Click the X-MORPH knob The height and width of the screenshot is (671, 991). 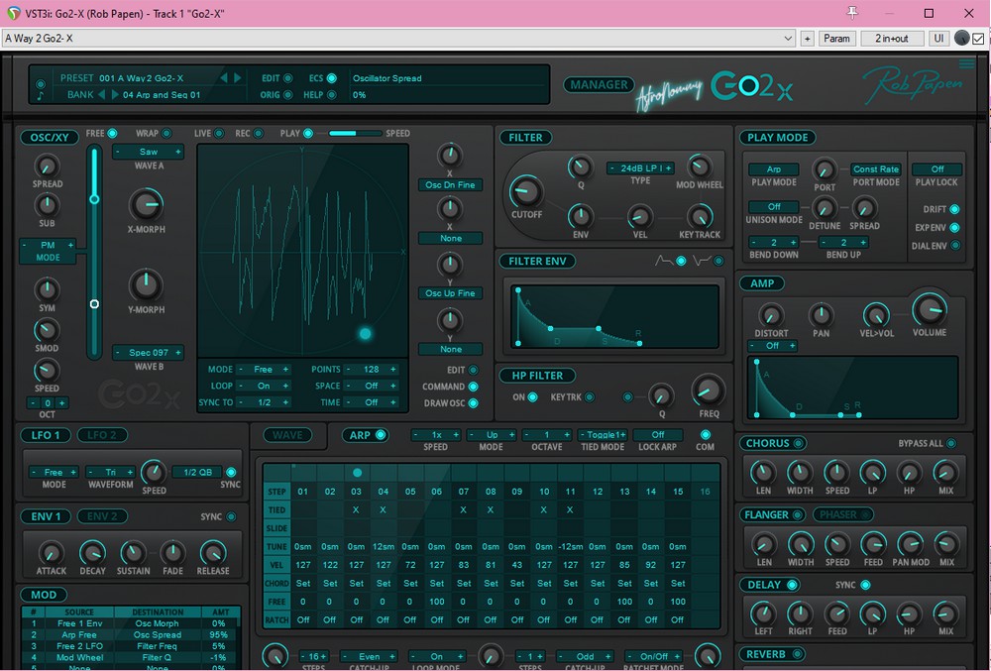click(x=146, y=204)
